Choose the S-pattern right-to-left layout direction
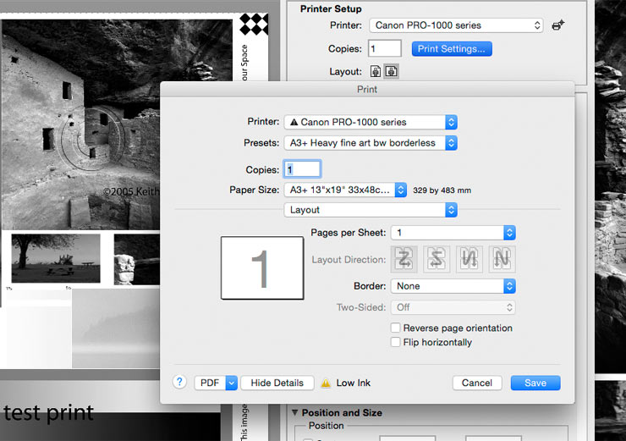Image resolution: width=626 pixels, height=441 pixels. pos(437,259)
